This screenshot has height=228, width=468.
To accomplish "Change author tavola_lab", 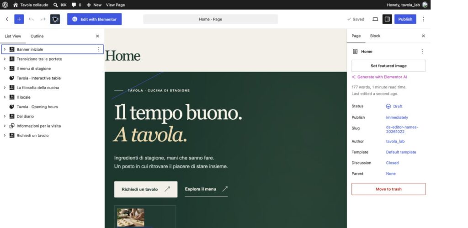I will 395,141.
